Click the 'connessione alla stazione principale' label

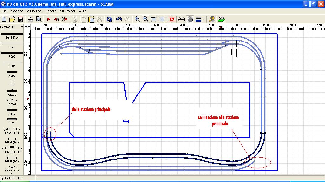(x=218, y=120)
